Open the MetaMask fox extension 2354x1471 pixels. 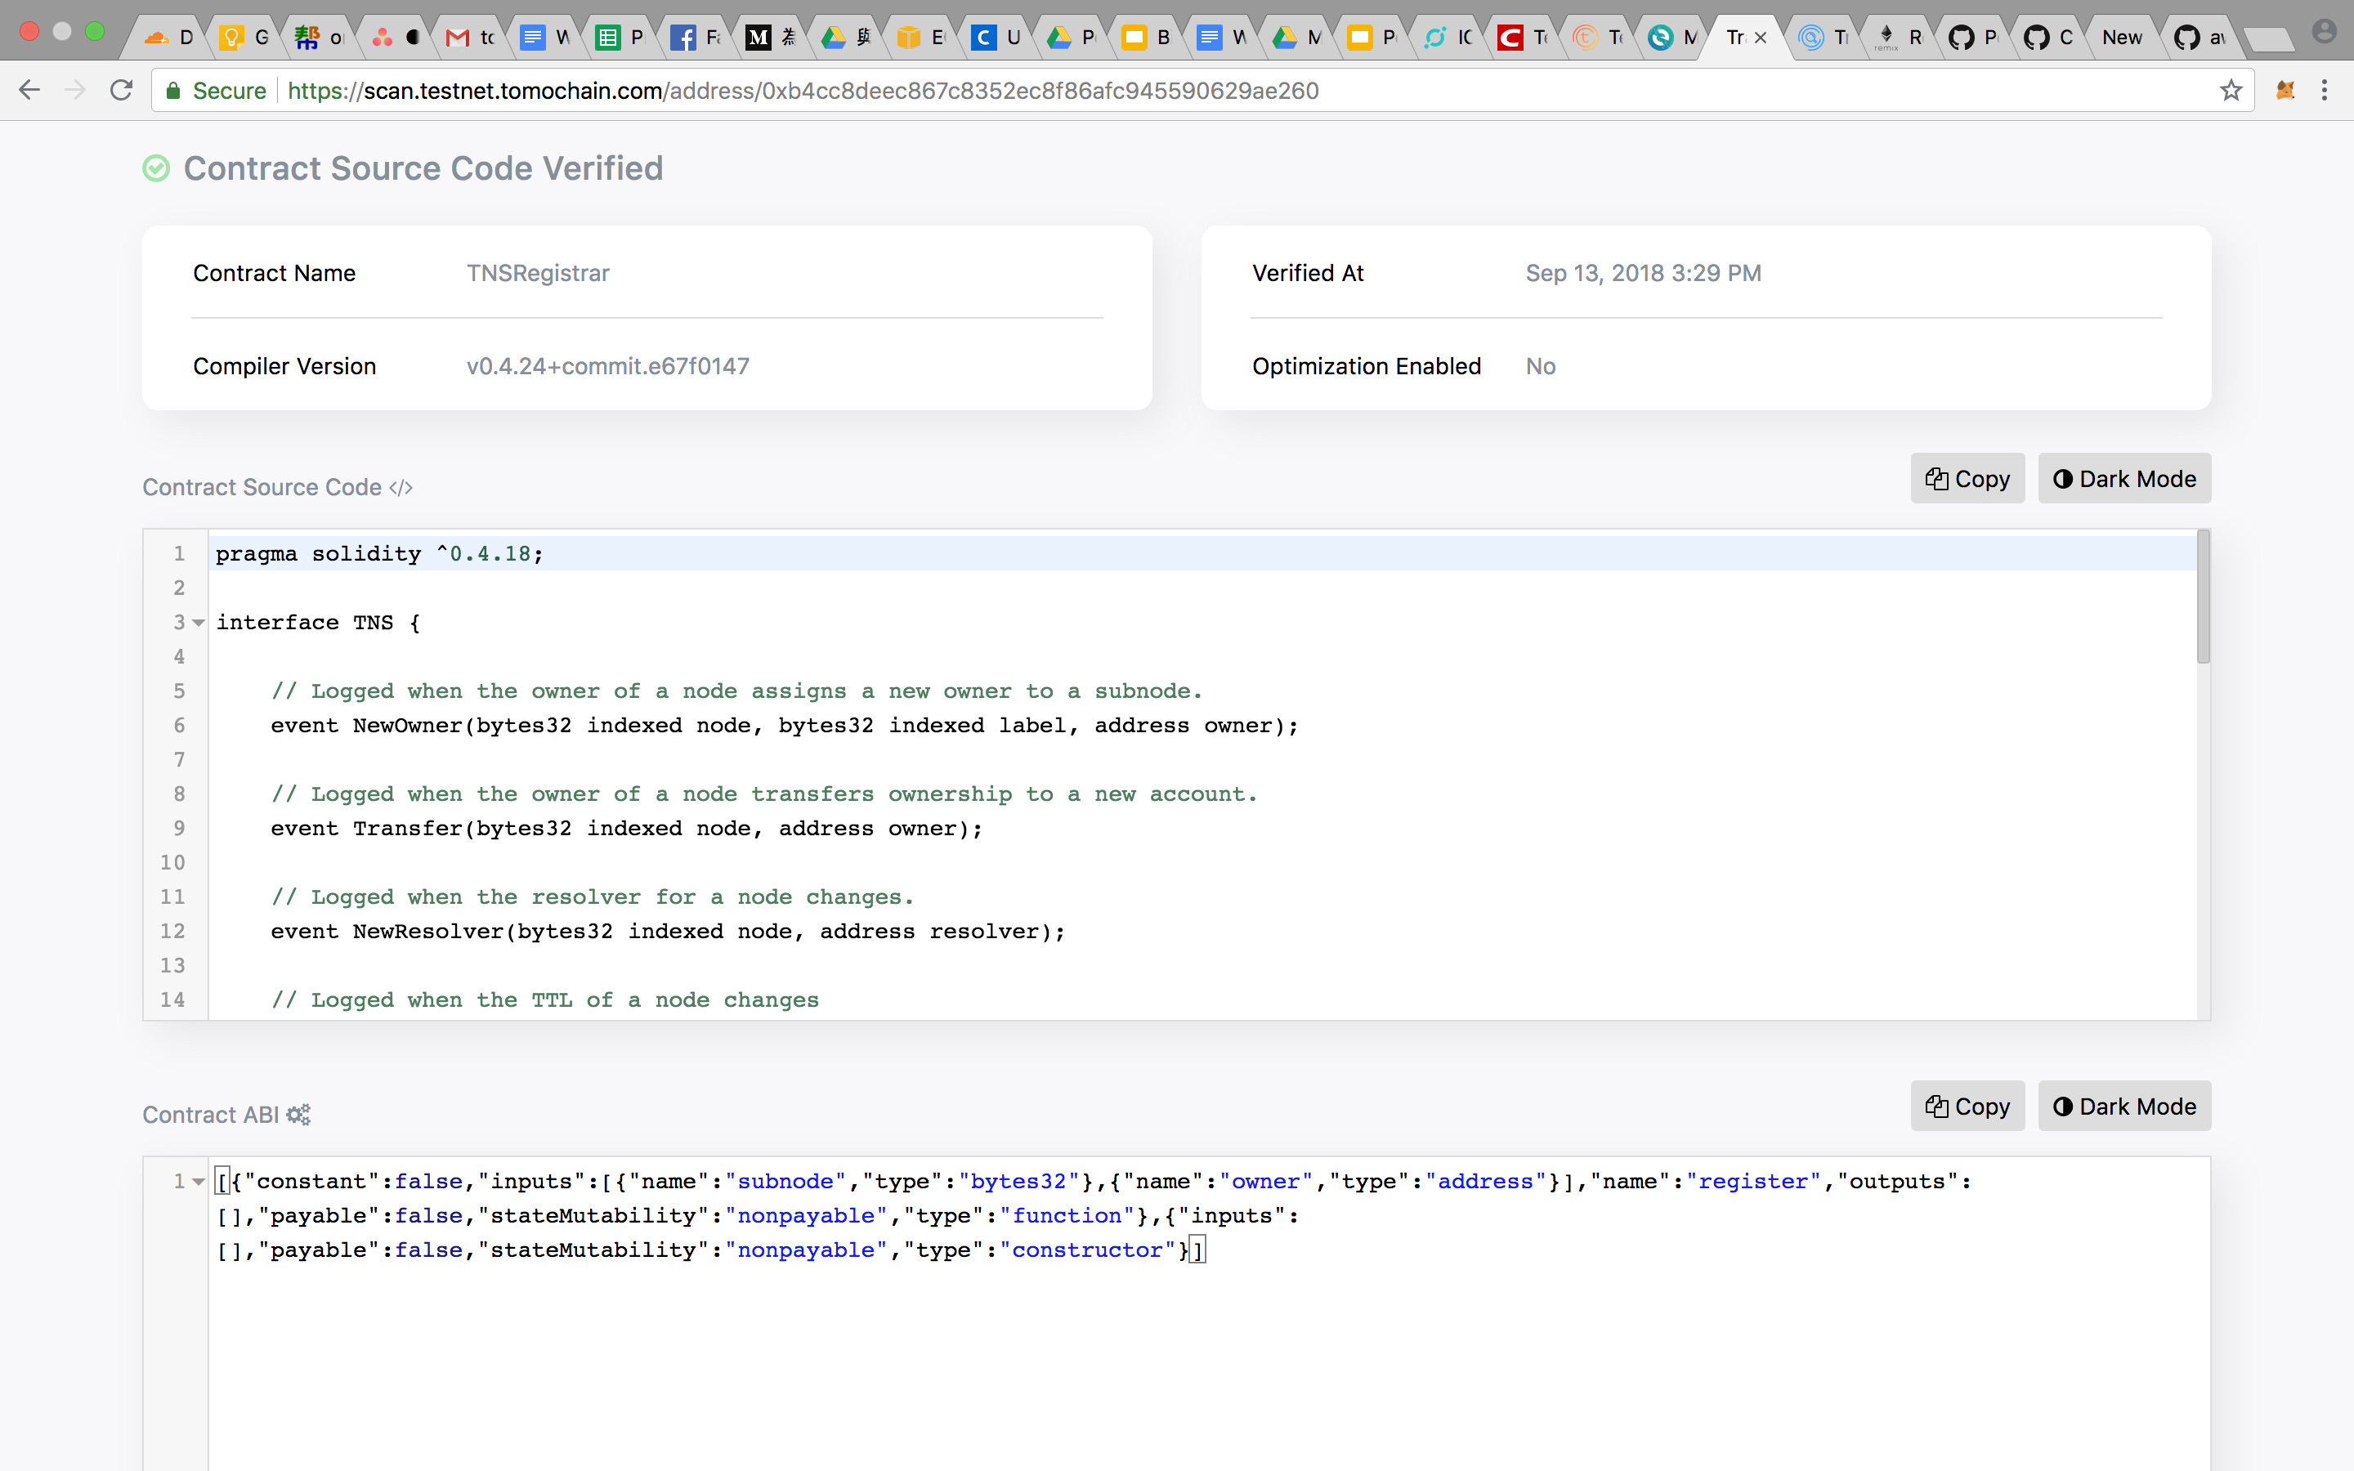point(2285,91)
